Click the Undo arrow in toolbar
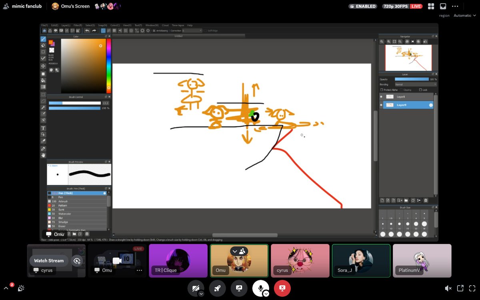Viewport: 480px width, 300px height. click(87, 30)
